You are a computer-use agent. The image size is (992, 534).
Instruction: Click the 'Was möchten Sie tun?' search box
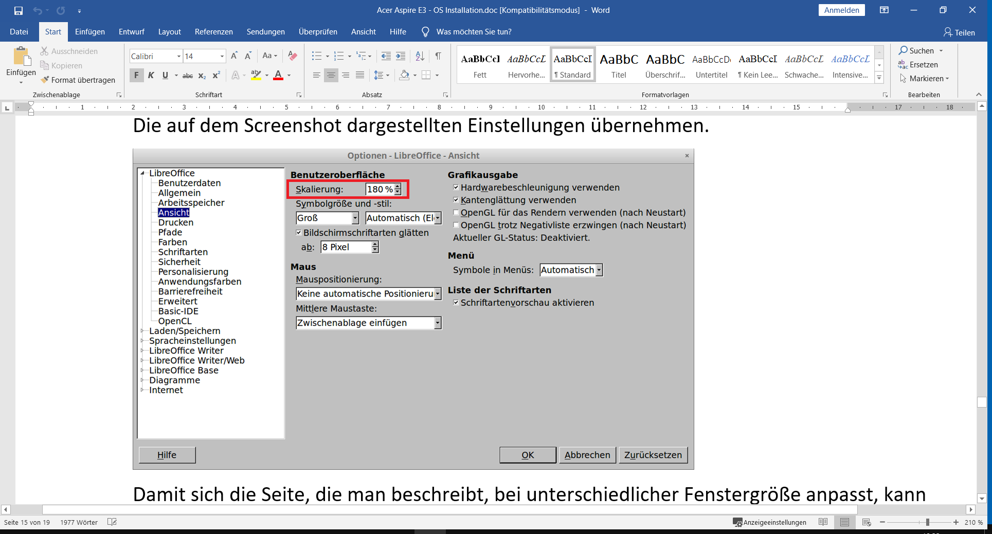pyautogui.click(x=474, y=32)
